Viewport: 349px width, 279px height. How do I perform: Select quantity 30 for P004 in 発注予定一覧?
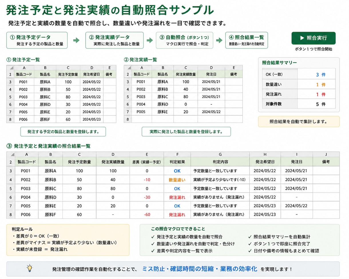coord(68,104)
